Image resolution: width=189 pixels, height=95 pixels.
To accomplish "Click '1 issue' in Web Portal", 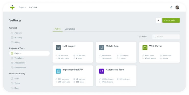I will 166,58.
